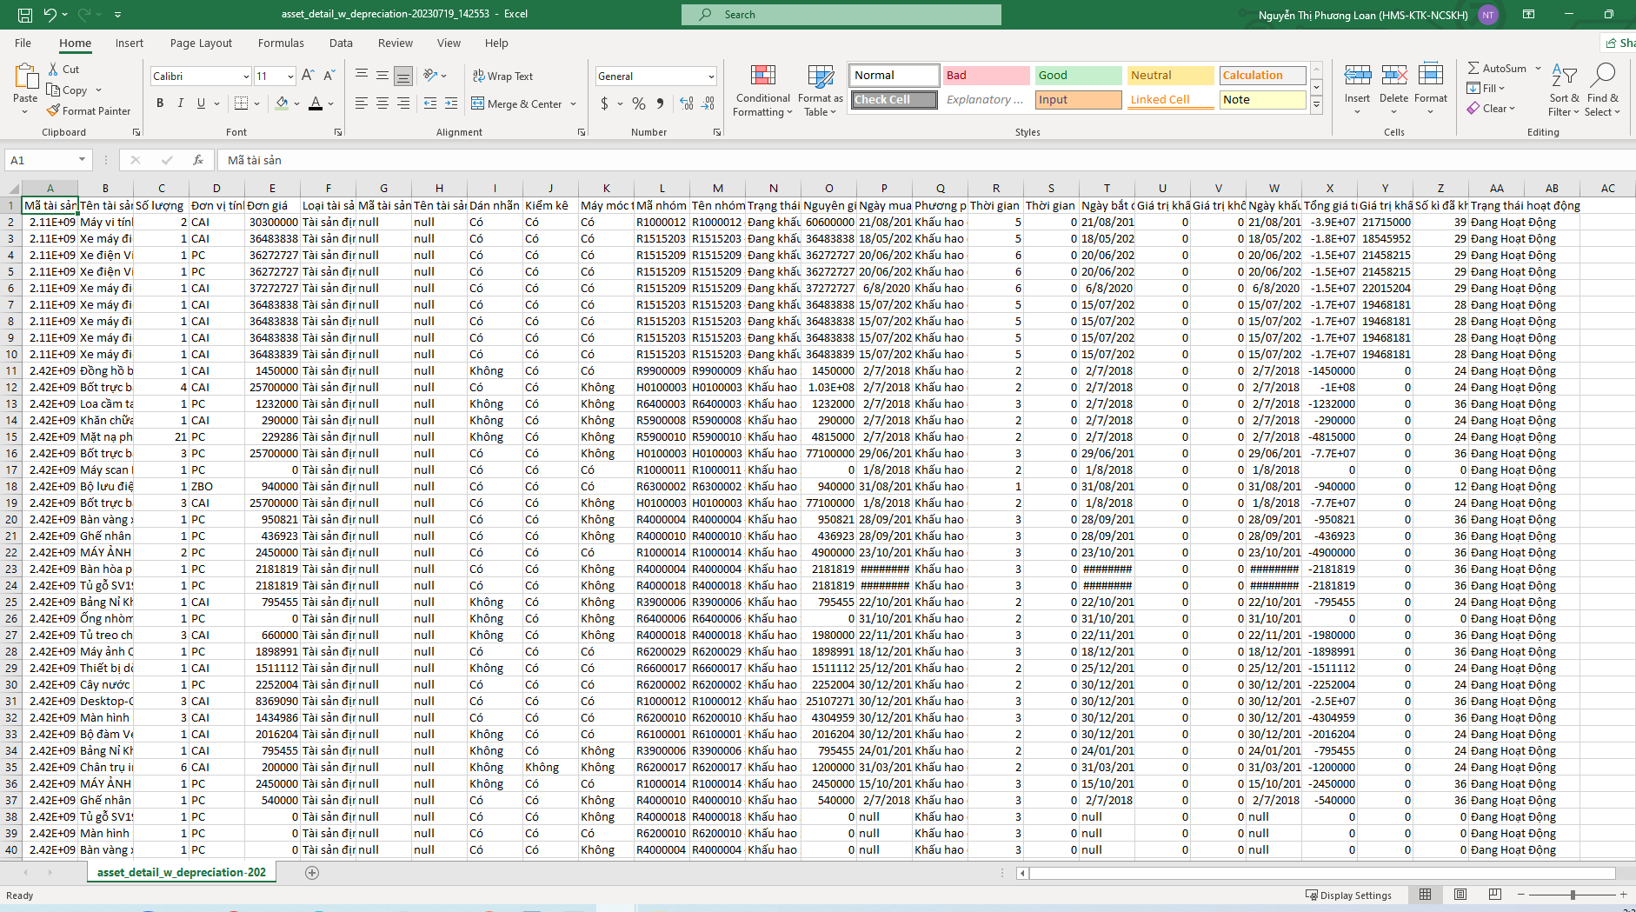
Task: Toggle Wrap Text for selected cells
Action: pos(502,76)
